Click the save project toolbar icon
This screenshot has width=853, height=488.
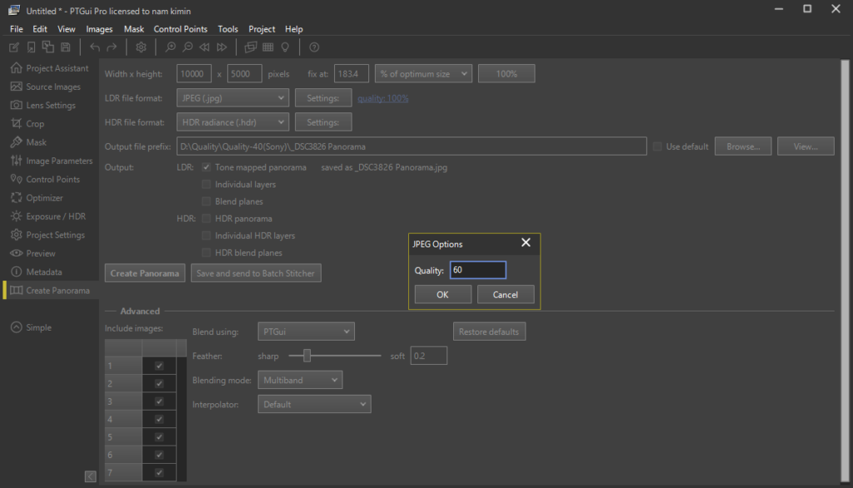coord(65,47)
